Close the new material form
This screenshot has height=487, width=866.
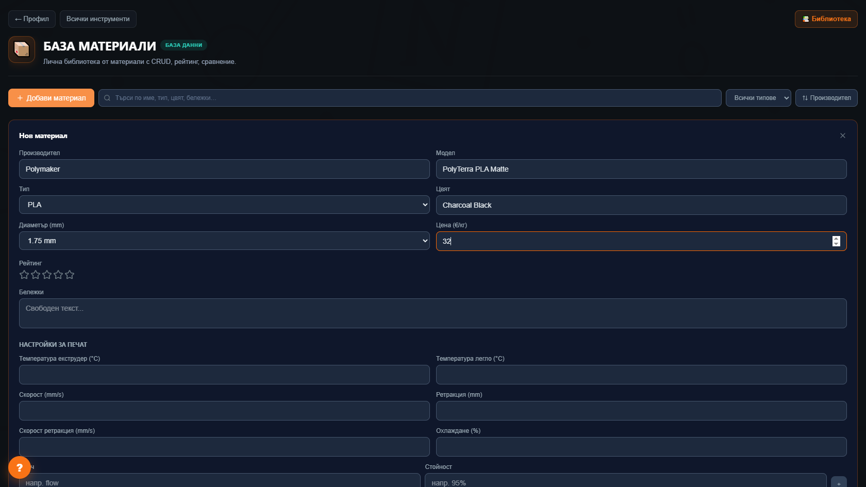tap(843, 136)
